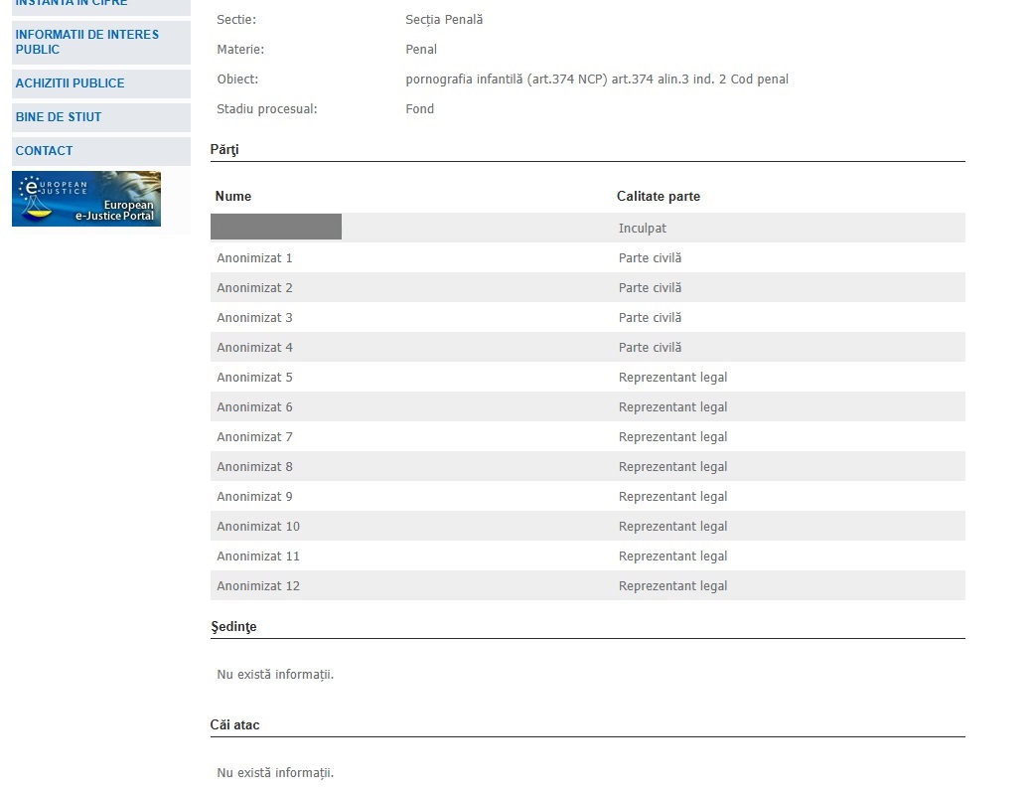Select the Anonimizat 9 row name
Image resolution: width=1032 pixels, height=794 pixels.
click(x=254, y=497)
